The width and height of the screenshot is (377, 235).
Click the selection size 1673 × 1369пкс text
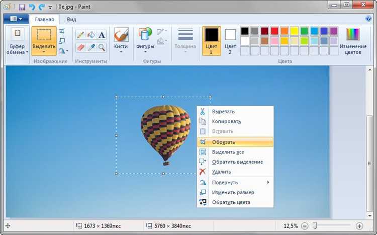tap(102, 226)
